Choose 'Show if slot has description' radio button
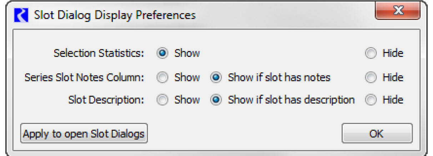The width and height of the screenshot is (433, 156). (x=216, y=100)
